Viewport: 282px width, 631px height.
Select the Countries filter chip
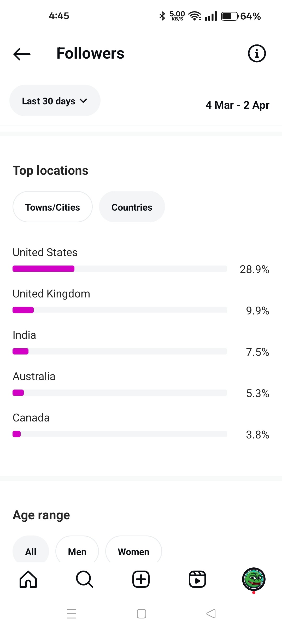(x=132, y=207)
